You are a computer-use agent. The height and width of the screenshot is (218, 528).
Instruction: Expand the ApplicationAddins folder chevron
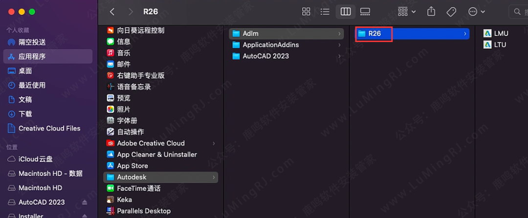[339, 45]
